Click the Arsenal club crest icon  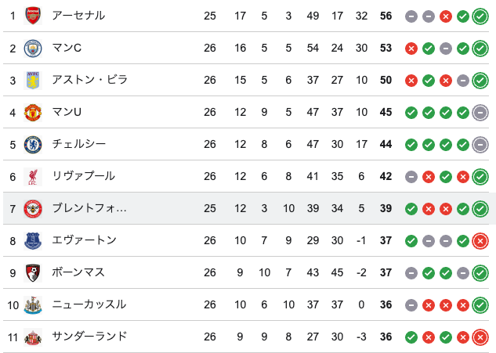(32, 16)
